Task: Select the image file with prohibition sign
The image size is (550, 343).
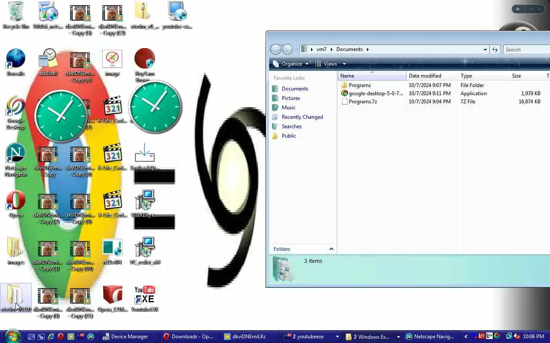Action: (112, 62)
